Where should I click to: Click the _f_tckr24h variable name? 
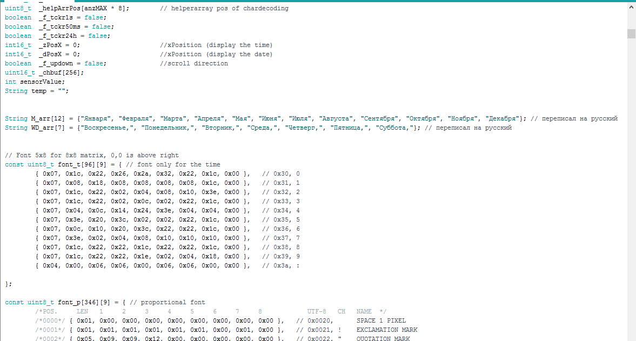58,36
